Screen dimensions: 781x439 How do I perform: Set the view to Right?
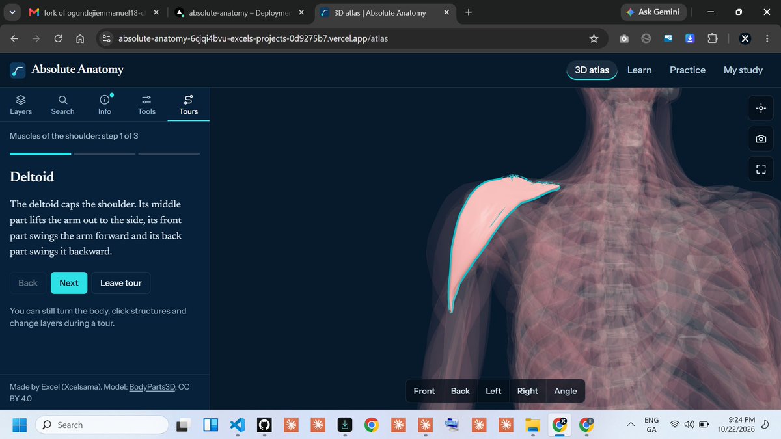pyautogui.click(x=527, y=391)
